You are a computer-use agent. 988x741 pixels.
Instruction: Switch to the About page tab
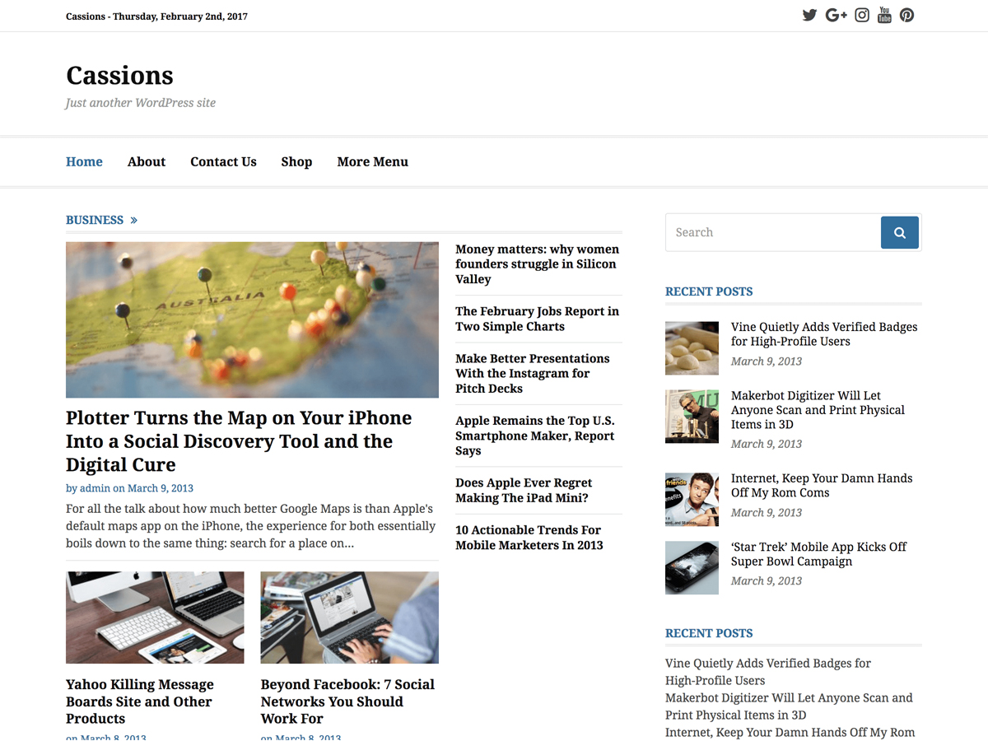click(147, 161)
